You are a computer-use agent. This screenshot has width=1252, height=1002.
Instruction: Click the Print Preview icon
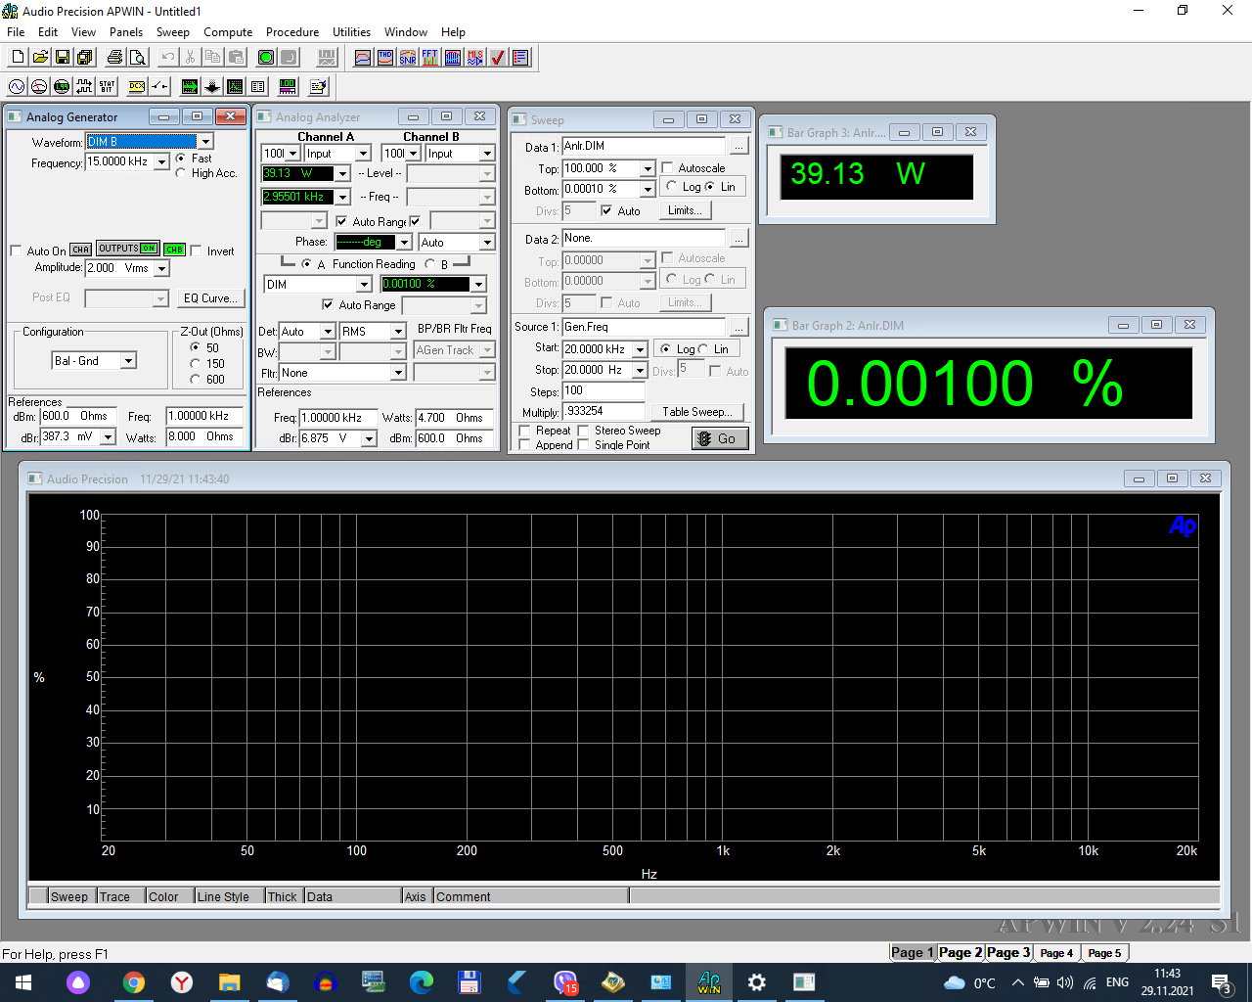138,58
